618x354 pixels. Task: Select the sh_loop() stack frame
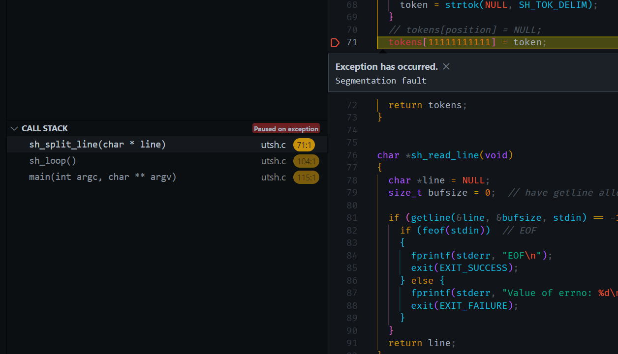click(53, 161)
